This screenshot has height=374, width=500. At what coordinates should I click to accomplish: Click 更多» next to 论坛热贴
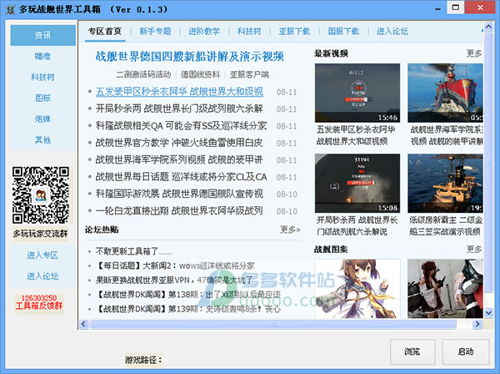(290, 230)
